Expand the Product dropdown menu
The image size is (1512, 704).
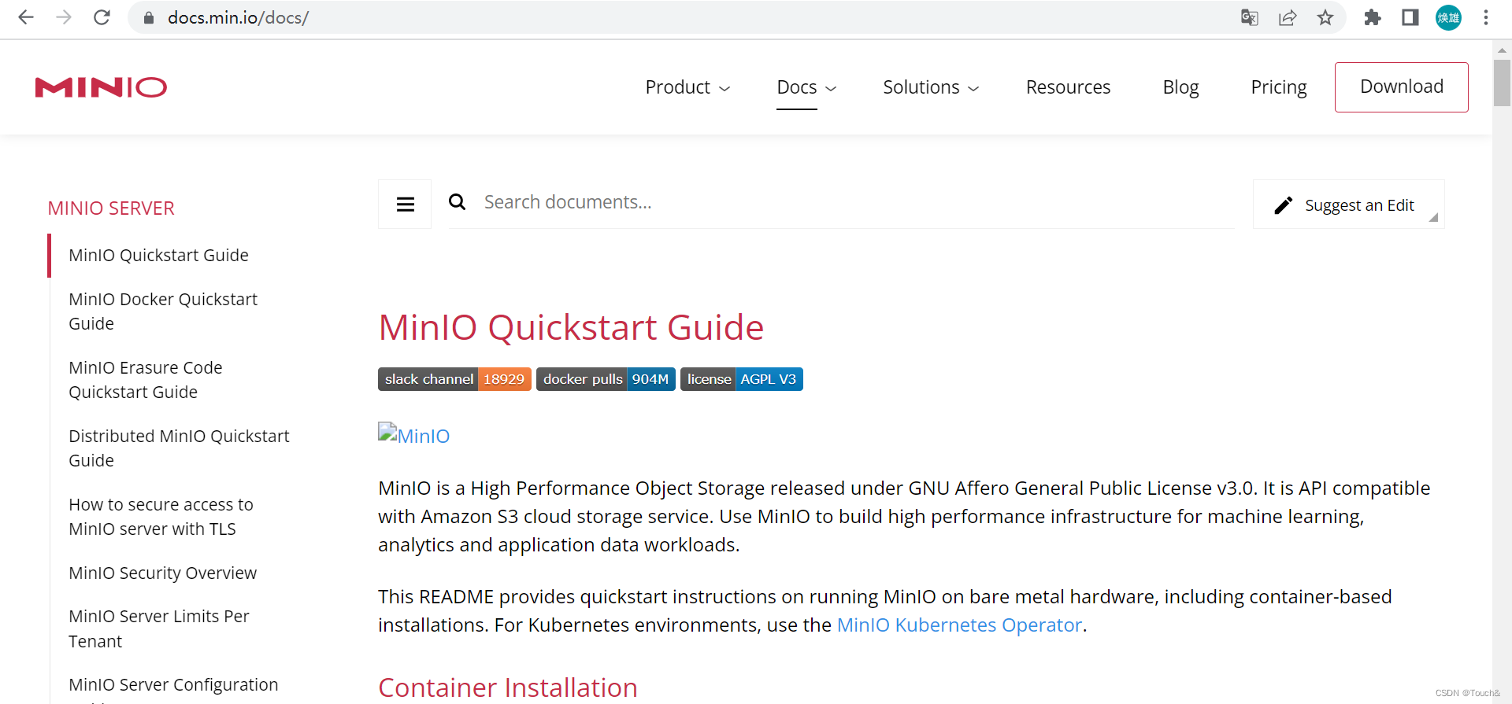tap(687, 87)
